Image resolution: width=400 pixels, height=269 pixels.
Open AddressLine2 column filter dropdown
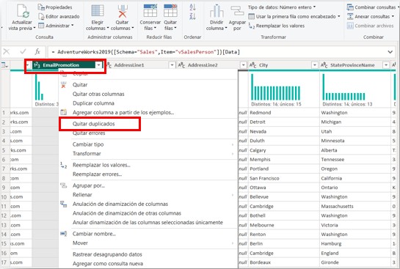pyautogui.click(x=244, y=65)
